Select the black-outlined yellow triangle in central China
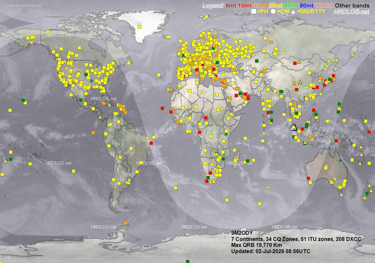This screenshot has height=263, width=375. tap(300, 82)
